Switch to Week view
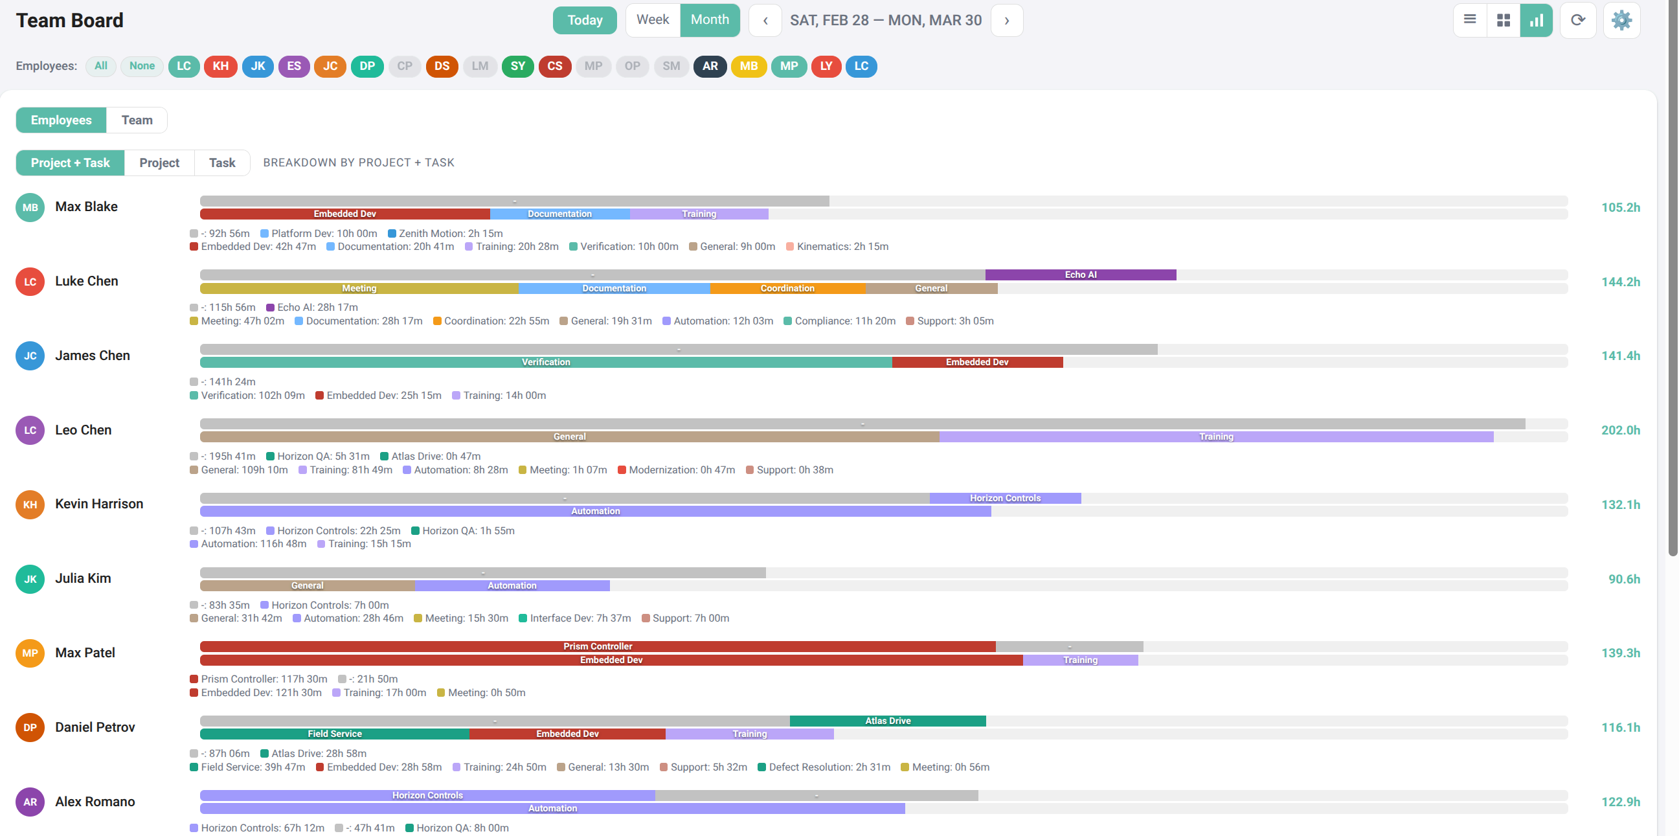Screen dimensions: 1679x836 (x=653, y=20)
